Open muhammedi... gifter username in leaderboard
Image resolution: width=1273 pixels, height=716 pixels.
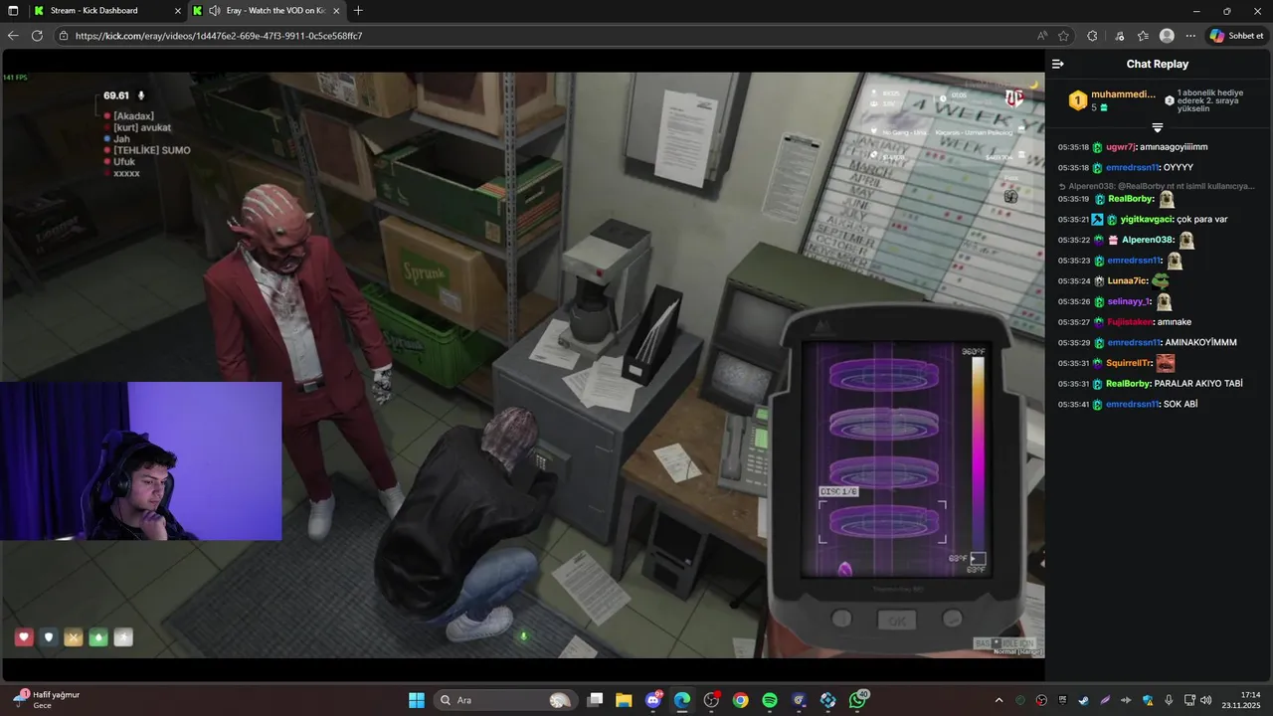pos(1124,94)
